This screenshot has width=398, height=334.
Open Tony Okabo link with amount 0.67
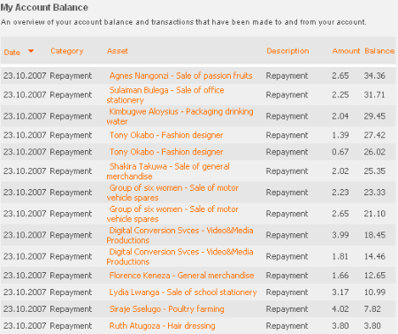[x=166, y=152]
